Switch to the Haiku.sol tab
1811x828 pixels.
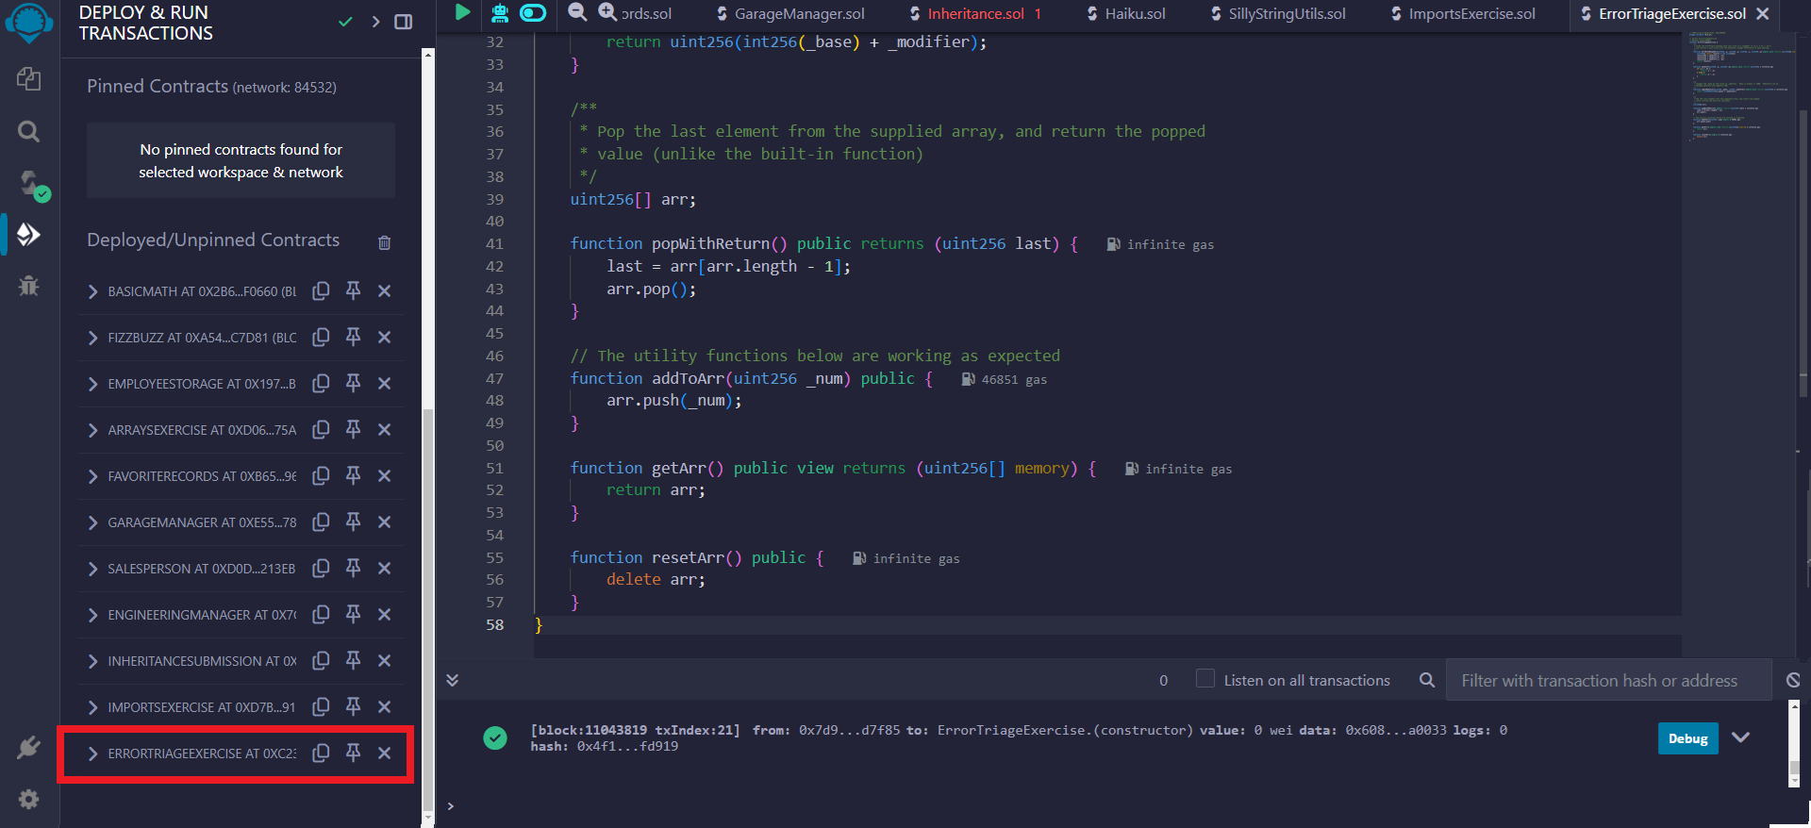pos(1126,13)
